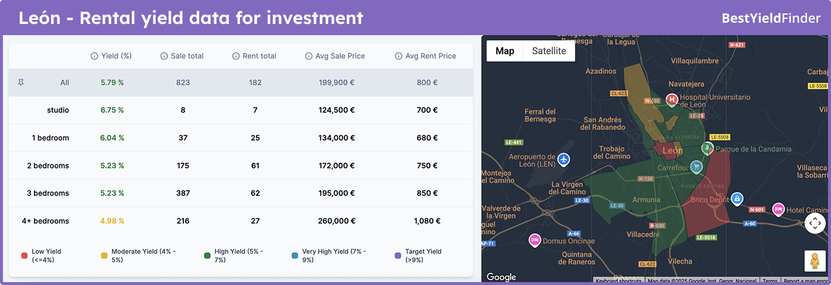Click the Aeropuerto de León airplane marker

tap(563, 159)
